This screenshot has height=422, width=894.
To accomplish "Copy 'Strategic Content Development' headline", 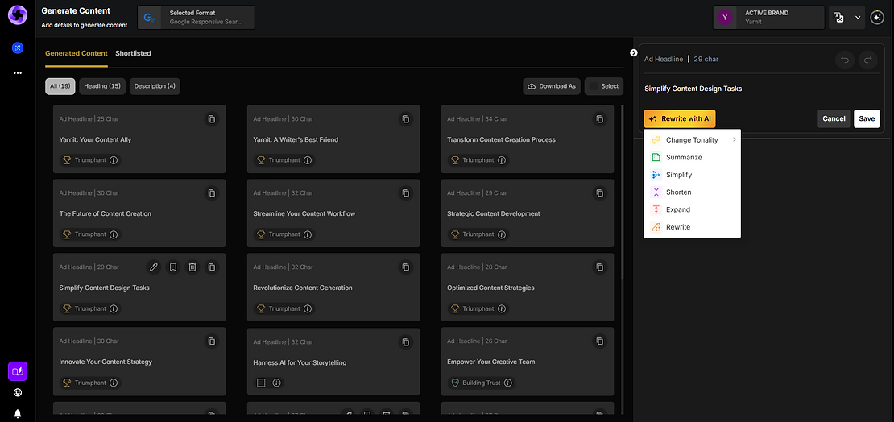I will pyautogui.click(x=599, y=193).
